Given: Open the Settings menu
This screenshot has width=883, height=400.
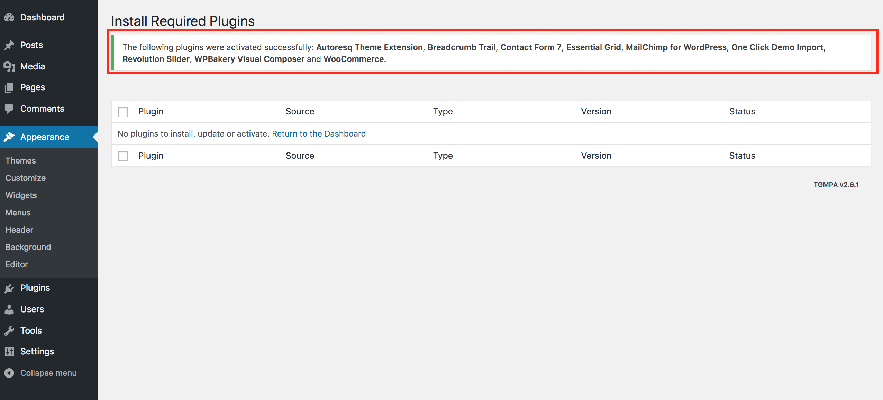Looking at the screenshot, I should point(49,351).
